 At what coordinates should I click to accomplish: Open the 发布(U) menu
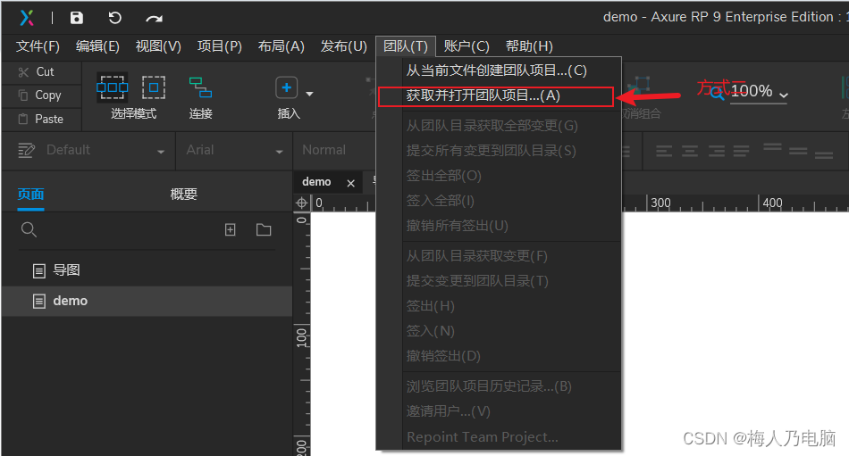(343, 46)
